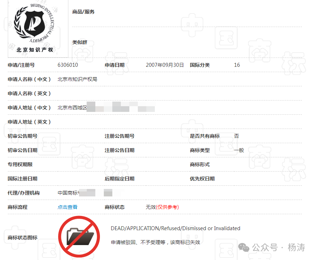Click the 后期指定日期 label
This screenshot has height=260, width=315.
pyautogui.click(x=119, y=179)
